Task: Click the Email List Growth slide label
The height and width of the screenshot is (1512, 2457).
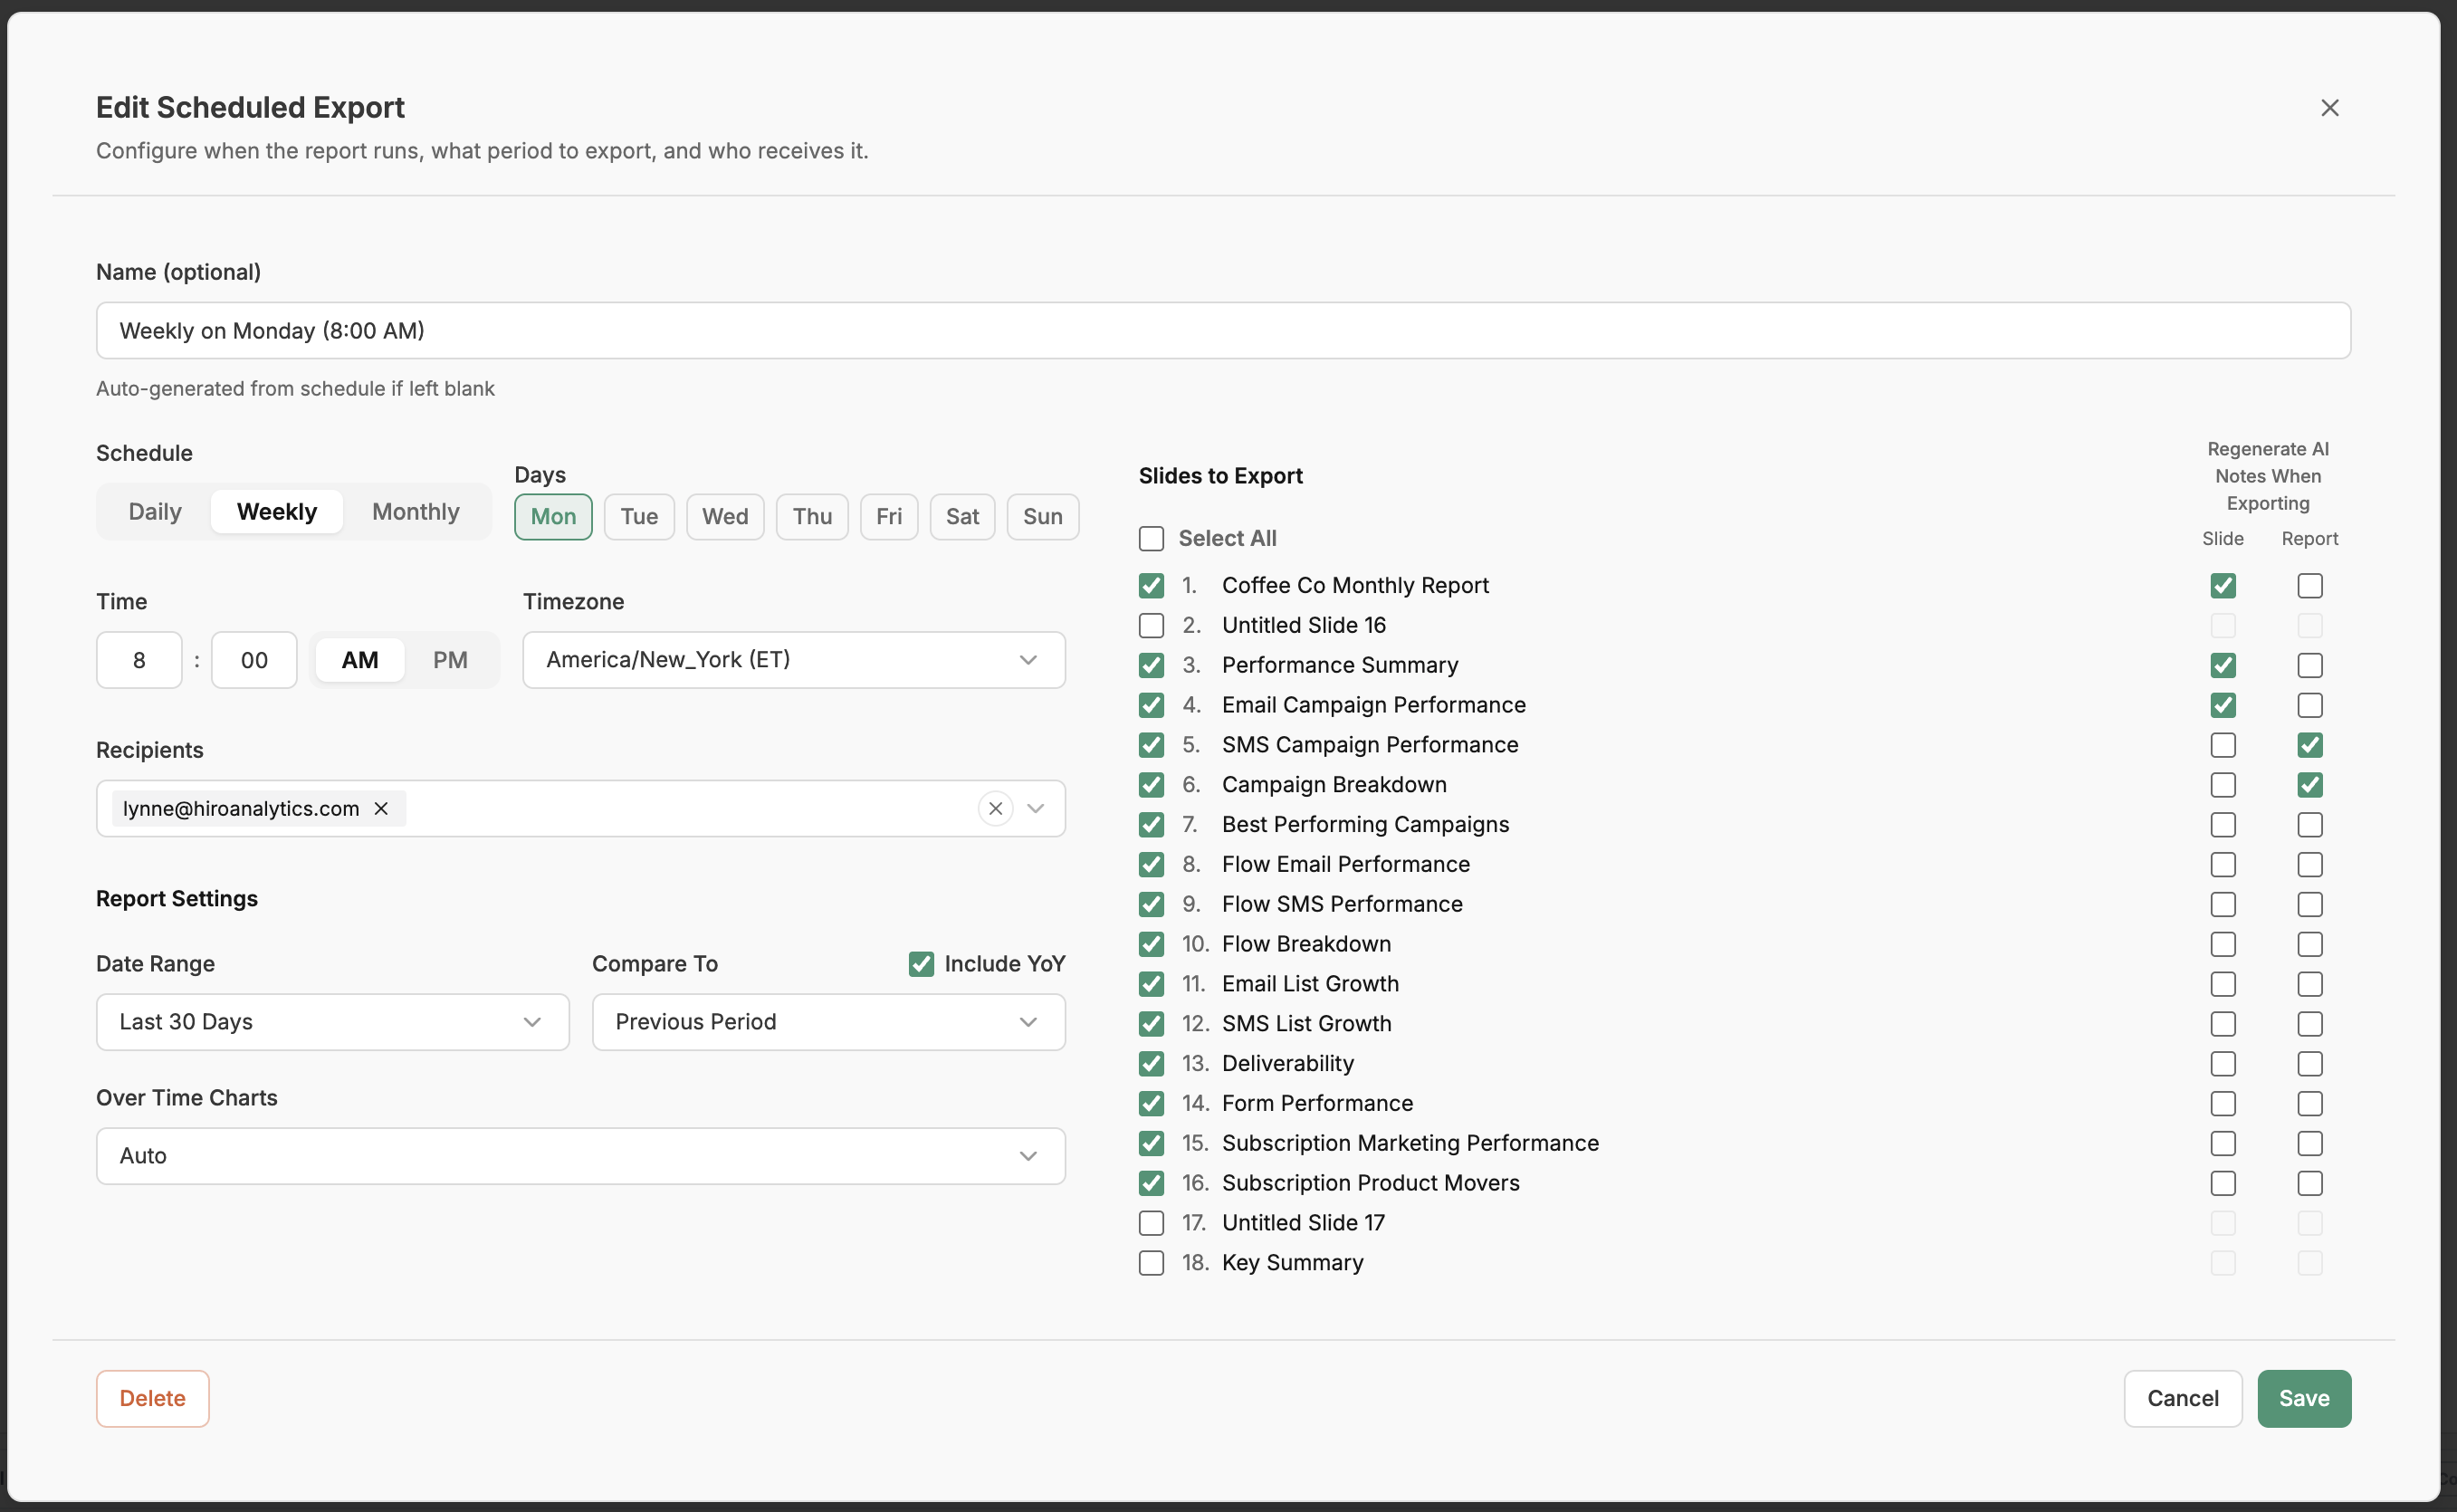Action: click(x=1309, y=983)
